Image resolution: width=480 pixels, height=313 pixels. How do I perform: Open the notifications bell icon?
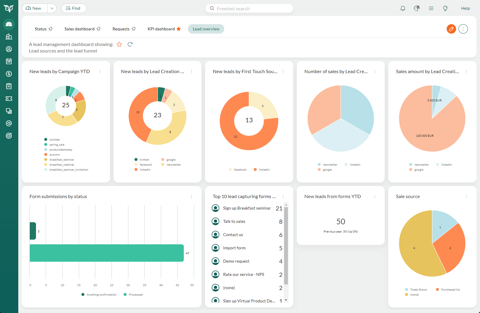point(402,8)
